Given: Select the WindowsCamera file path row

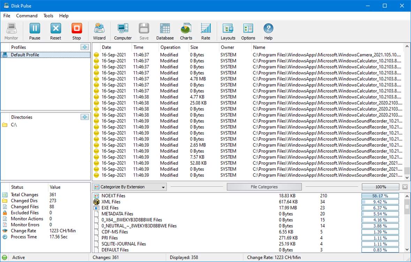Looking at the screenshot, I should tap(248, 55).
